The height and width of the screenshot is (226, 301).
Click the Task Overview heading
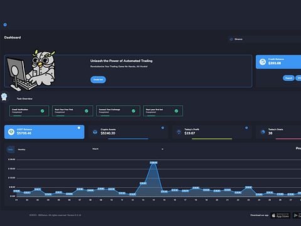[x=24, y=99]
